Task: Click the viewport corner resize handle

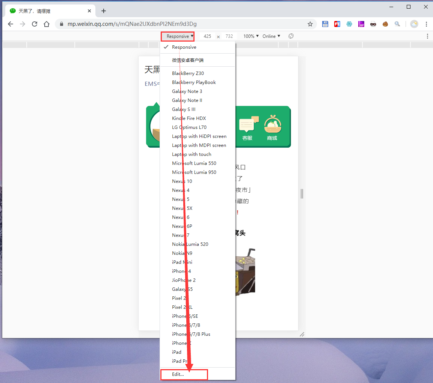Action: click(x=302, y=334)
